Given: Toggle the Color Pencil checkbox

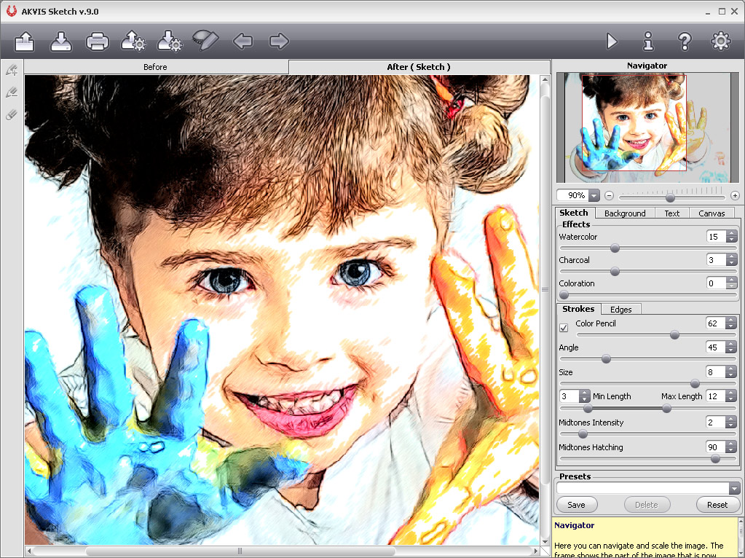Looking at the screenshot, I should 564,328.
